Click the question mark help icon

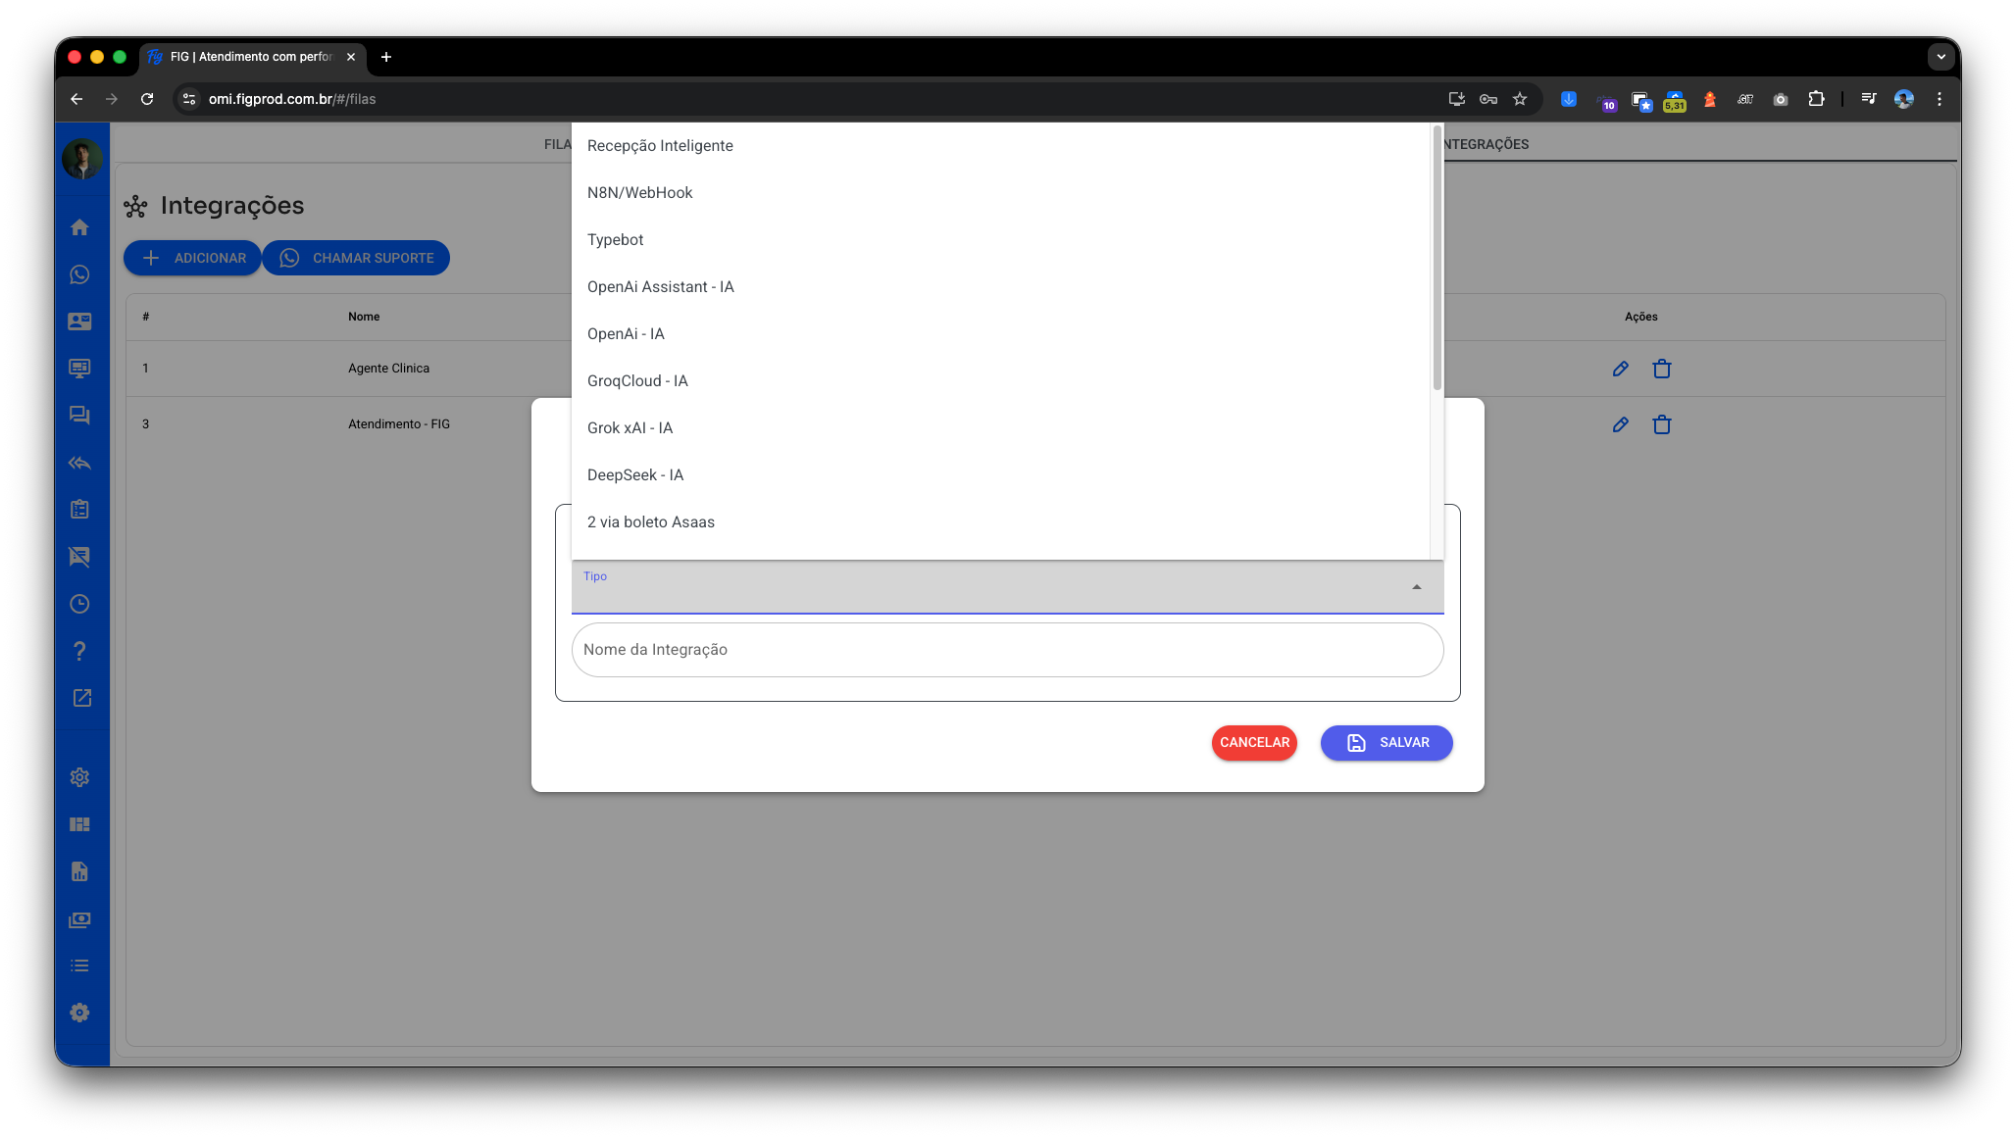80,651
